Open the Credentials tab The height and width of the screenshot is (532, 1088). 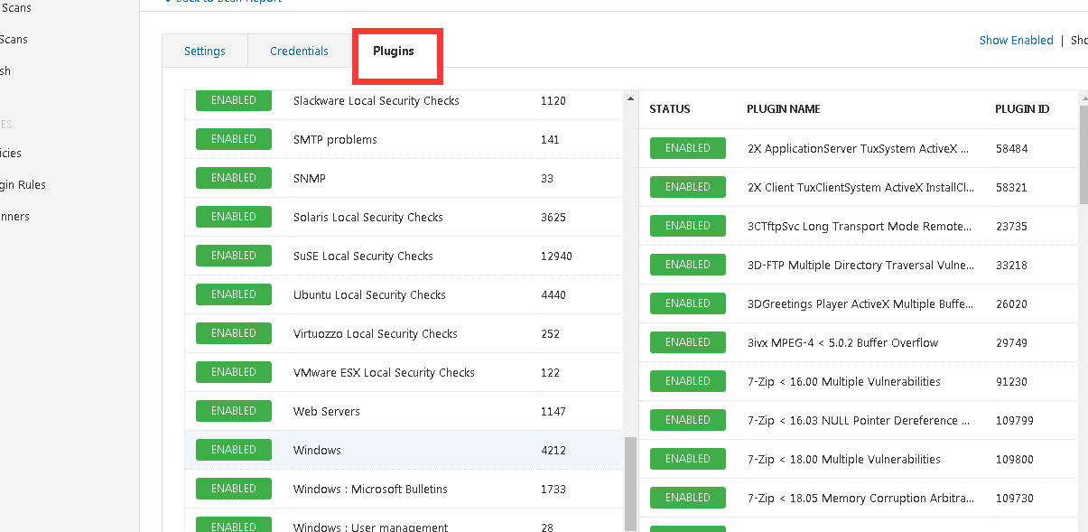(x=299, y=51)
